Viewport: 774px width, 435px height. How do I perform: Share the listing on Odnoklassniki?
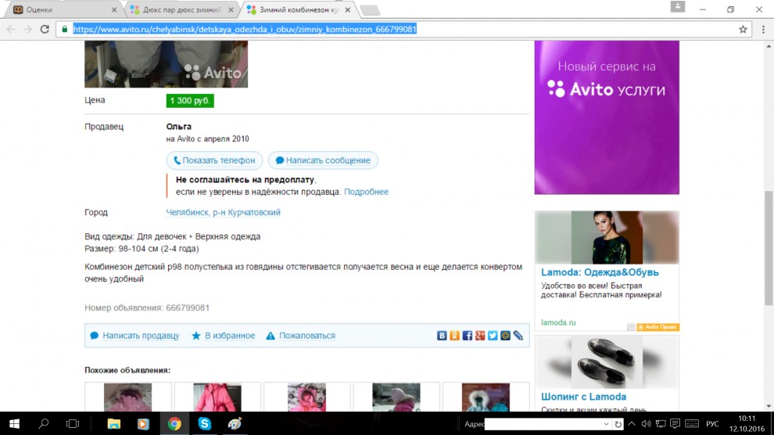coord(454,336)
